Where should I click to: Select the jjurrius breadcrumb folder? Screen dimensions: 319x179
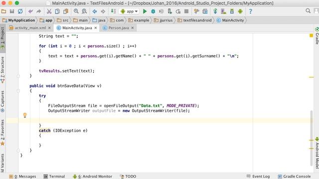pos(163,20)
